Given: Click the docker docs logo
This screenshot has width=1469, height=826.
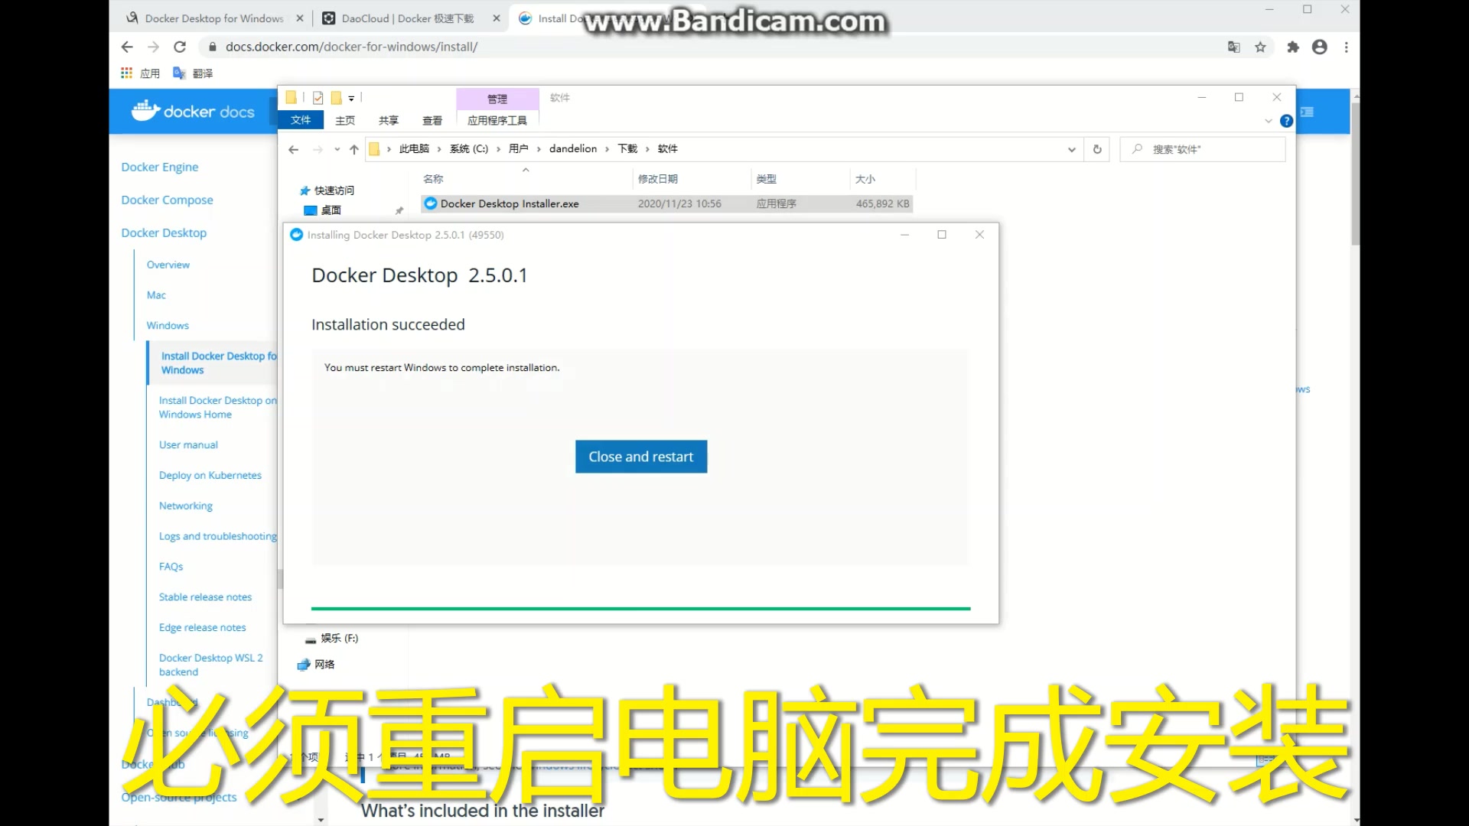Looking at the screenshot, I should point(193,112).
